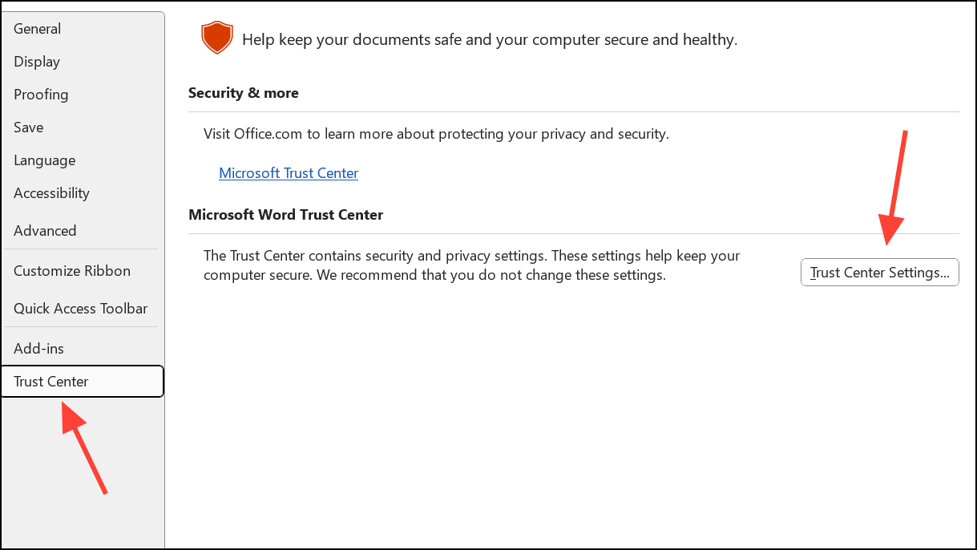Image resolution: width=977 pixels, height=550 pixels.
Task: Click the highlighted Trust Center sidebar entry
Action: point(50,381)
